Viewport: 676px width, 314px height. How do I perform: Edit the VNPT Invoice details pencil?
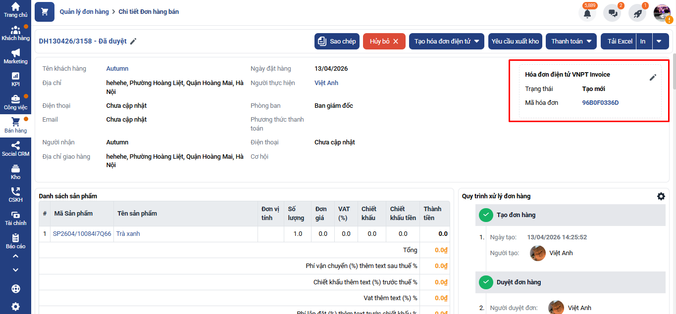653,78
